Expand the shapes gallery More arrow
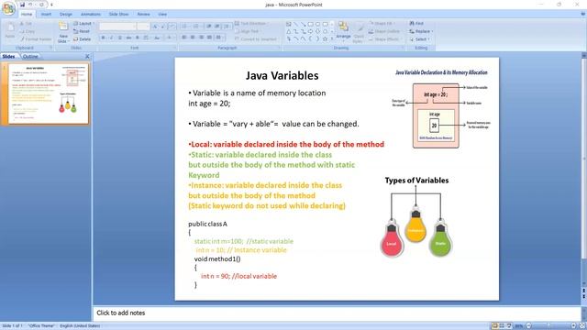This screenshot has height=330, width=587. [332, 38]
